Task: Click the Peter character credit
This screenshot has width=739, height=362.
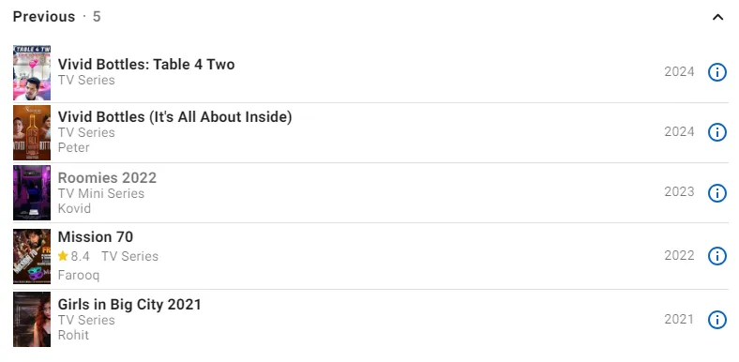Action: (73, 147)
